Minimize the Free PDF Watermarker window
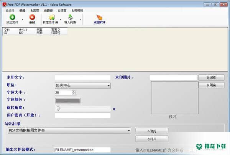 (x=207, y=5)
